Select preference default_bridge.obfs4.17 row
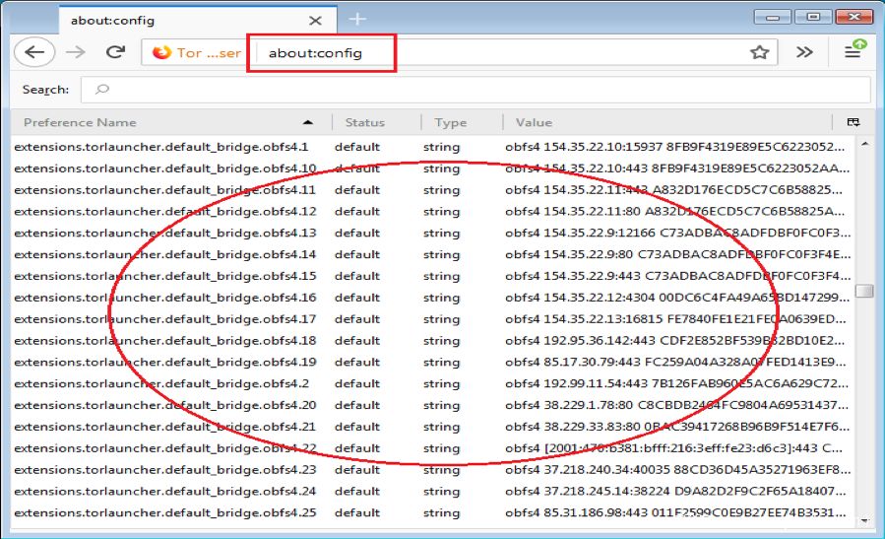The width and height of the screenshot is (885, 539). (x=432, y=318)
